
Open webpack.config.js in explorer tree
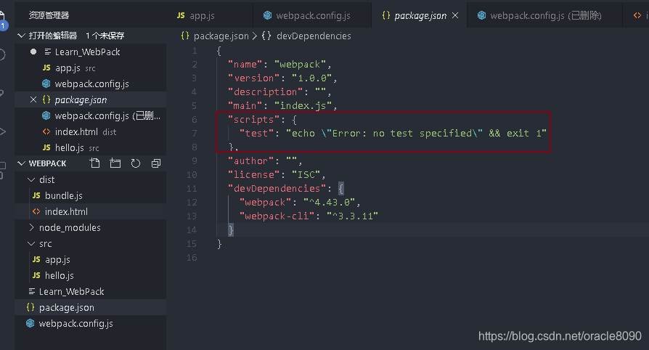point(90,323)
